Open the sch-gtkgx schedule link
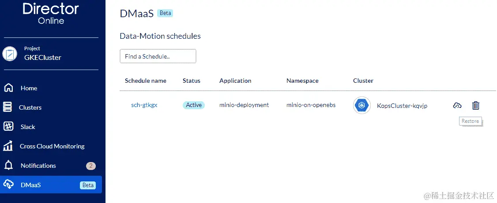 [x=144, y=105]
